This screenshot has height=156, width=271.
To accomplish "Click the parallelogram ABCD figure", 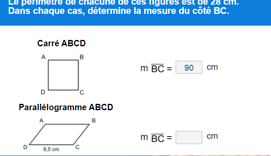I will [x=59, y=135].
